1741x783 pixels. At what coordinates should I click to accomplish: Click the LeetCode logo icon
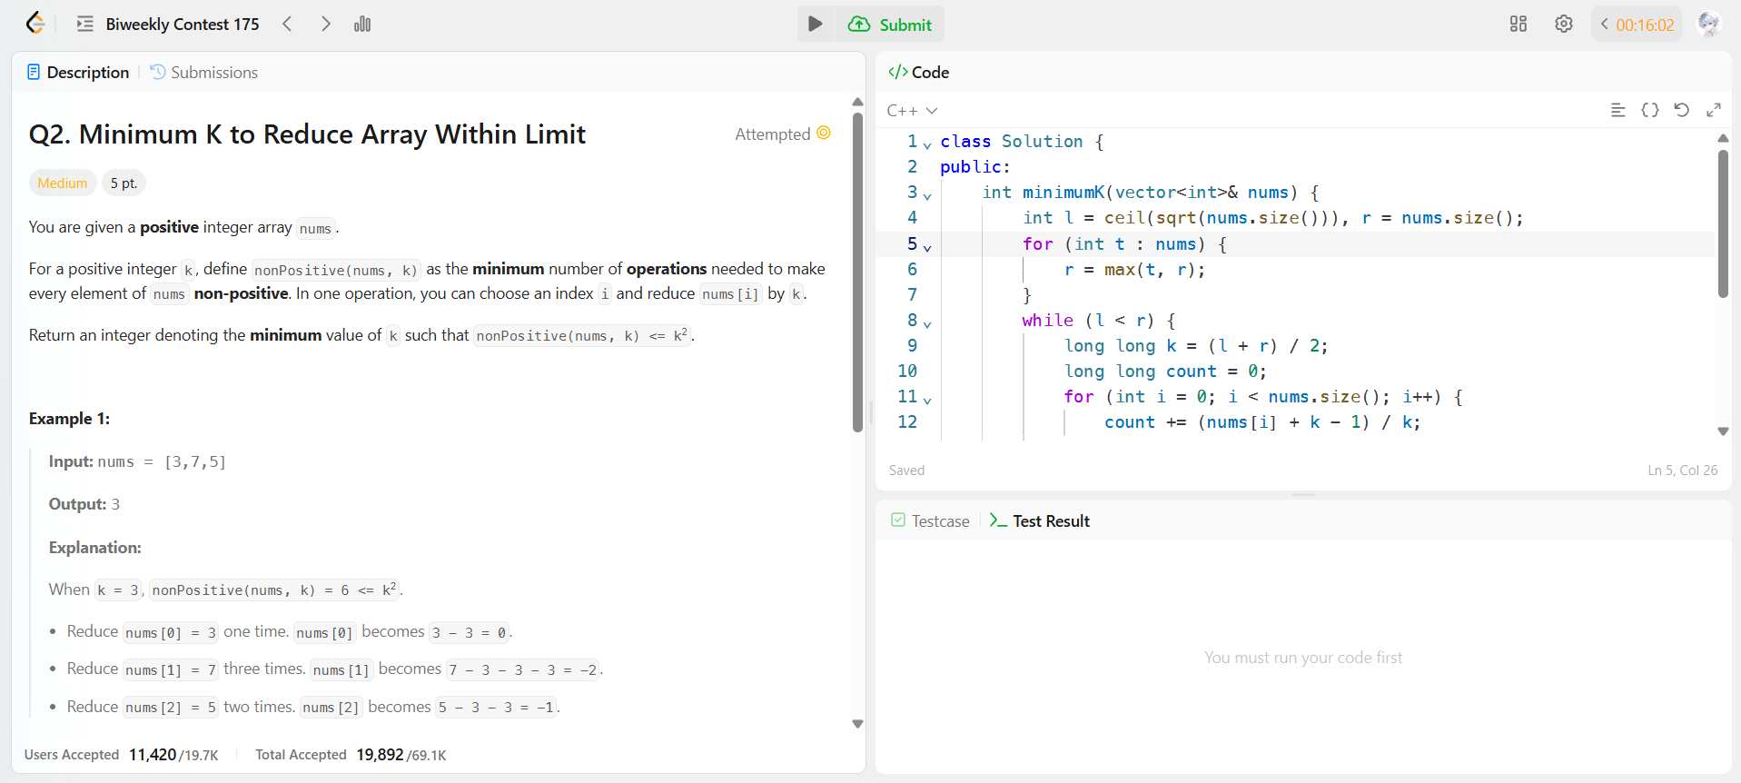point(35,24)
